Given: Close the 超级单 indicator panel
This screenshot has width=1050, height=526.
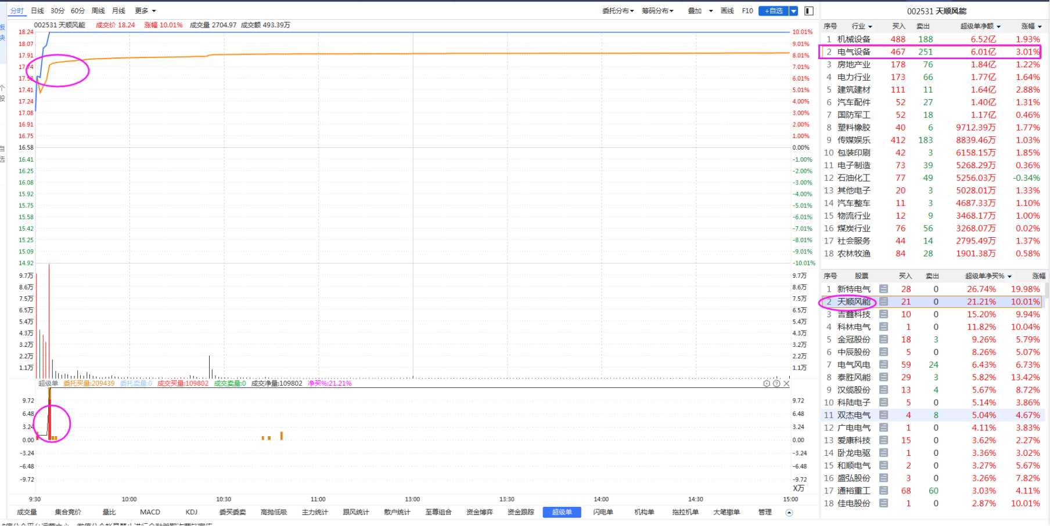Looking at the screenshot, I should point(786,383).
